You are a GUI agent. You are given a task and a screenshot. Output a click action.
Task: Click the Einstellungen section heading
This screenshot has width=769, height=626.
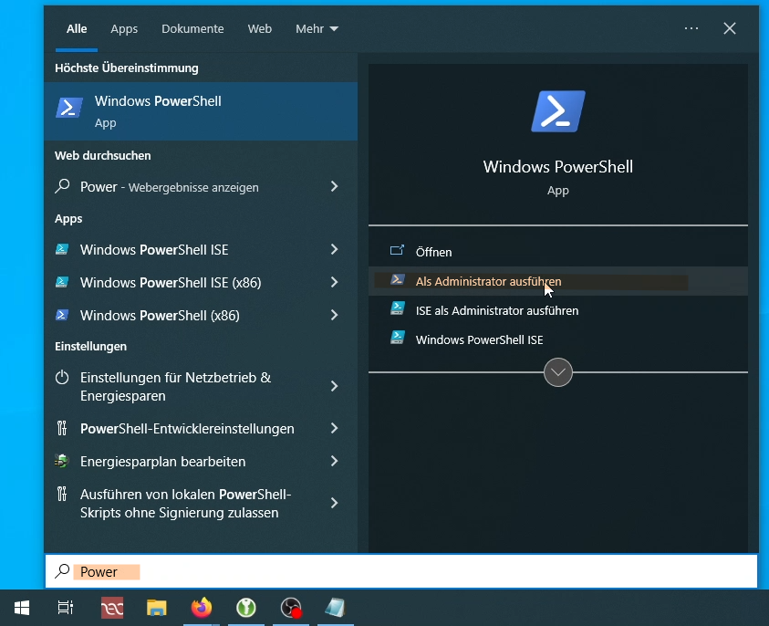click(90, 347)
